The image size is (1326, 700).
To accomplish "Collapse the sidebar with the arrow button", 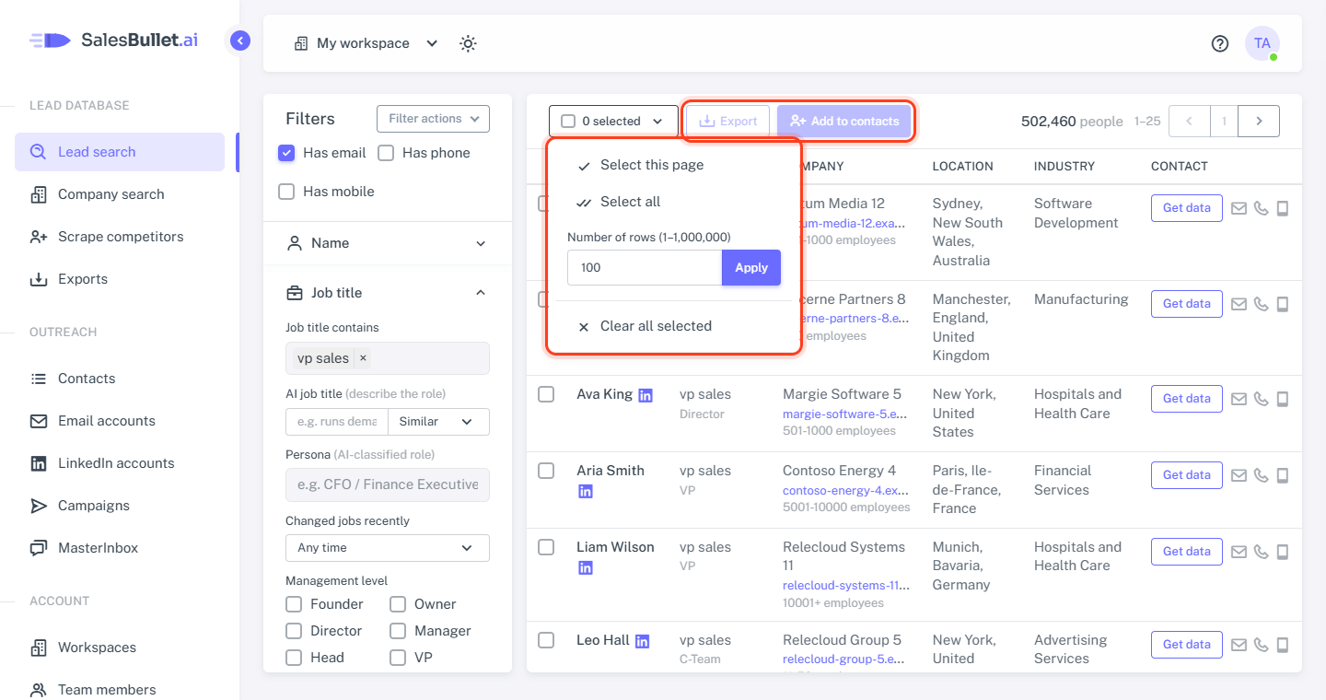I will [240, 41].
